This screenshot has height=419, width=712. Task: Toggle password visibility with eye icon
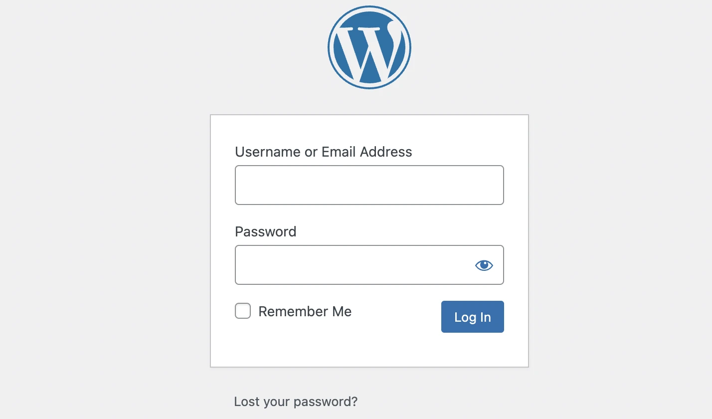coord(484,265)
